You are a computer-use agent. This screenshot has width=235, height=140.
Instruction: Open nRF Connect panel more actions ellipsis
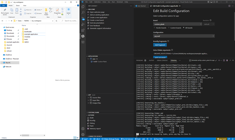131,6
